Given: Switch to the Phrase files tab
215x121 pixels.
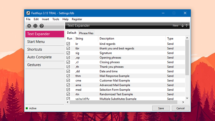Looking at the screenshot, I should coord(86,33).
